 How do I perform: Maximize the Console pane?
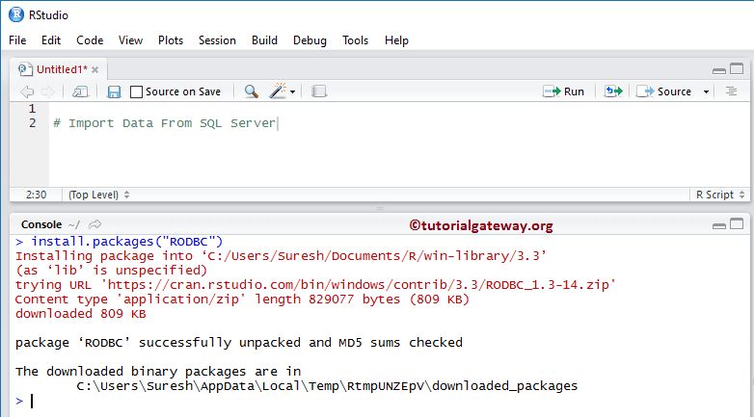click(x=737, y=223)
